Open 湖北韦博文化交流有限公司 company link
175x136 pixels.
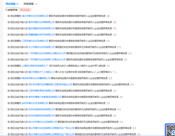(x=35, y=16)
